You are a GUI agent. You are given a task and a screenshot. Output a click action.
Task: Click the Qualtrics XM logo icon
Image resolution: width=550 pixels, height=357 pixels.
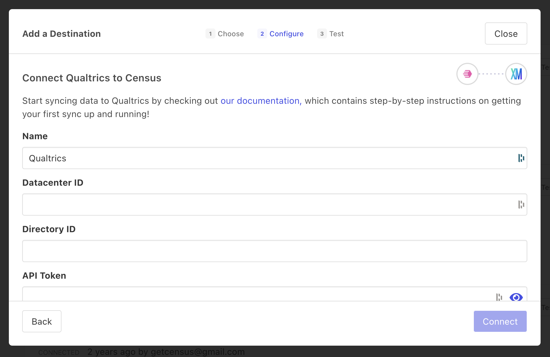point(516,74)
